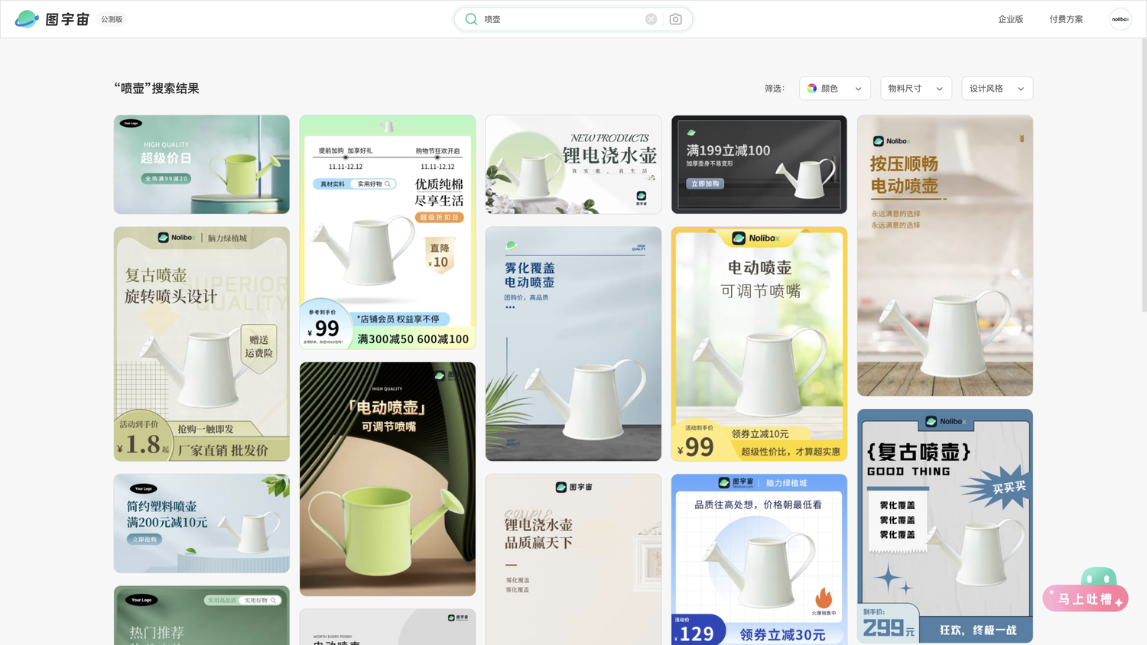Viewport: 1147px width, 645px height.
Task: Open the nolibox user avatar menu
Action: 1120,19
